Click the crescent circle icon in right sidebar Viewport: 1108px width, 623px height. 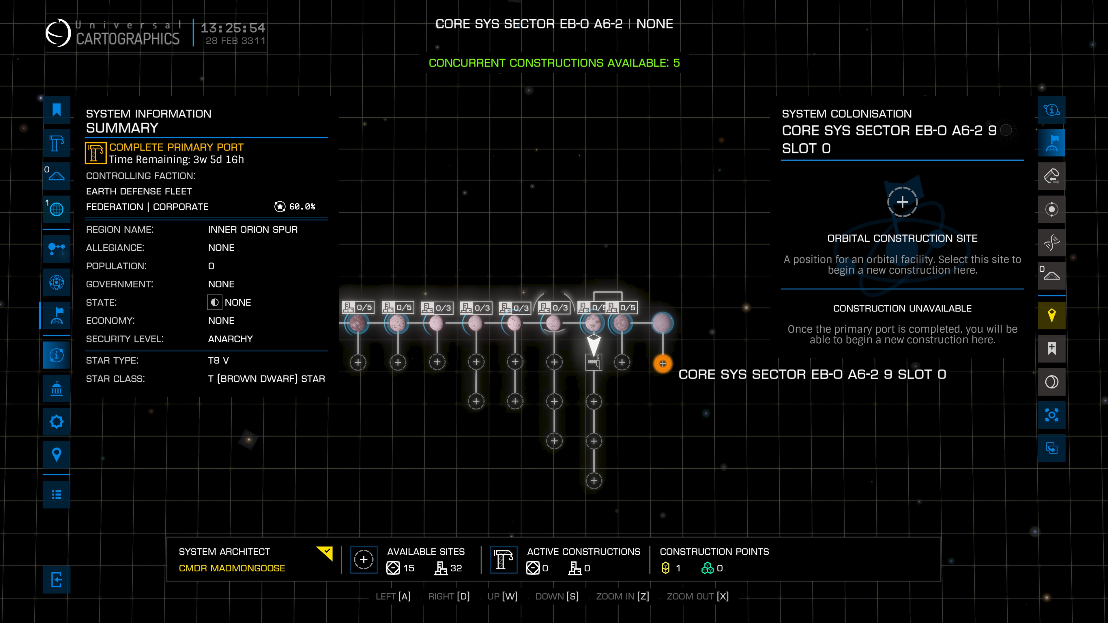click(1052, 382)
